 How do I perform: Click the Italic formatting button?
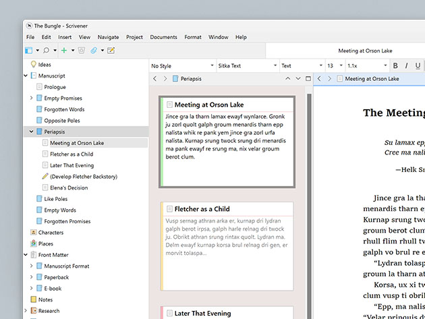coord(406,65)
